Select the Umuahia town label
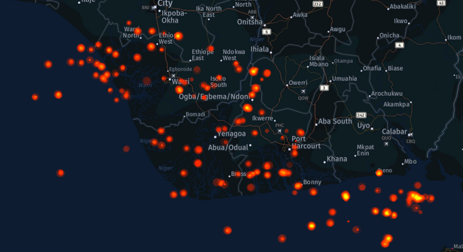The height and width of the screenshot is (252, 463). (x=345, y=78)
